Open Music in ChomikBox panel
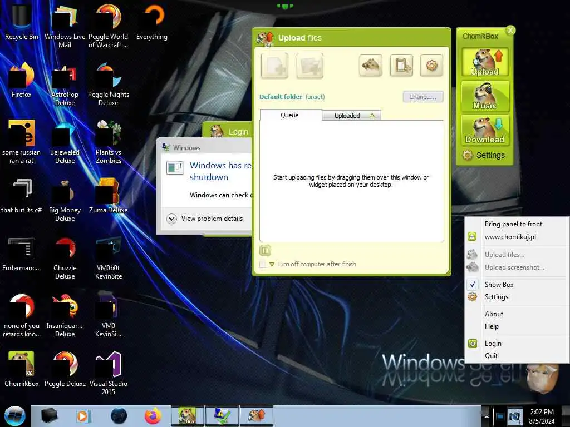Screen dimensions: 570x427 pyautogui.click(x=485, y=96)
